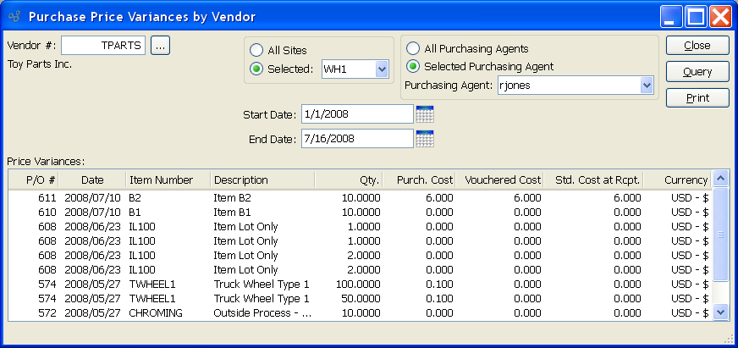Enable All Purchasing Agents option
Screen dimensions: 738x348
[x=413, y=48]
